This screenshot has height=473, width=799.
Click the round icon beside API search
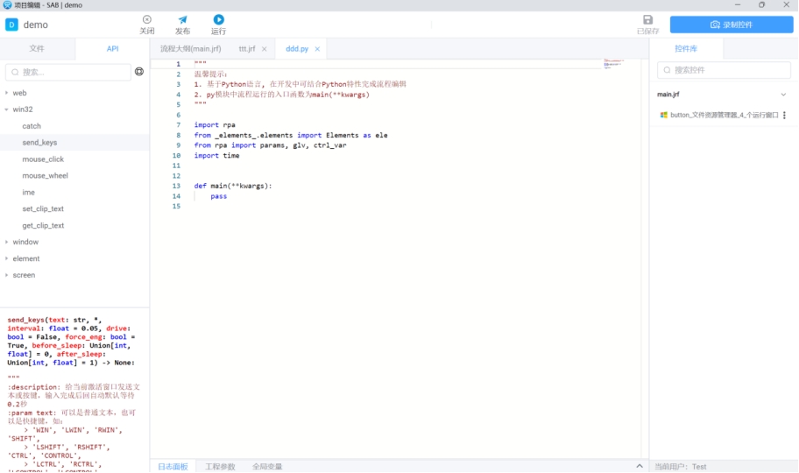(139, 71)
